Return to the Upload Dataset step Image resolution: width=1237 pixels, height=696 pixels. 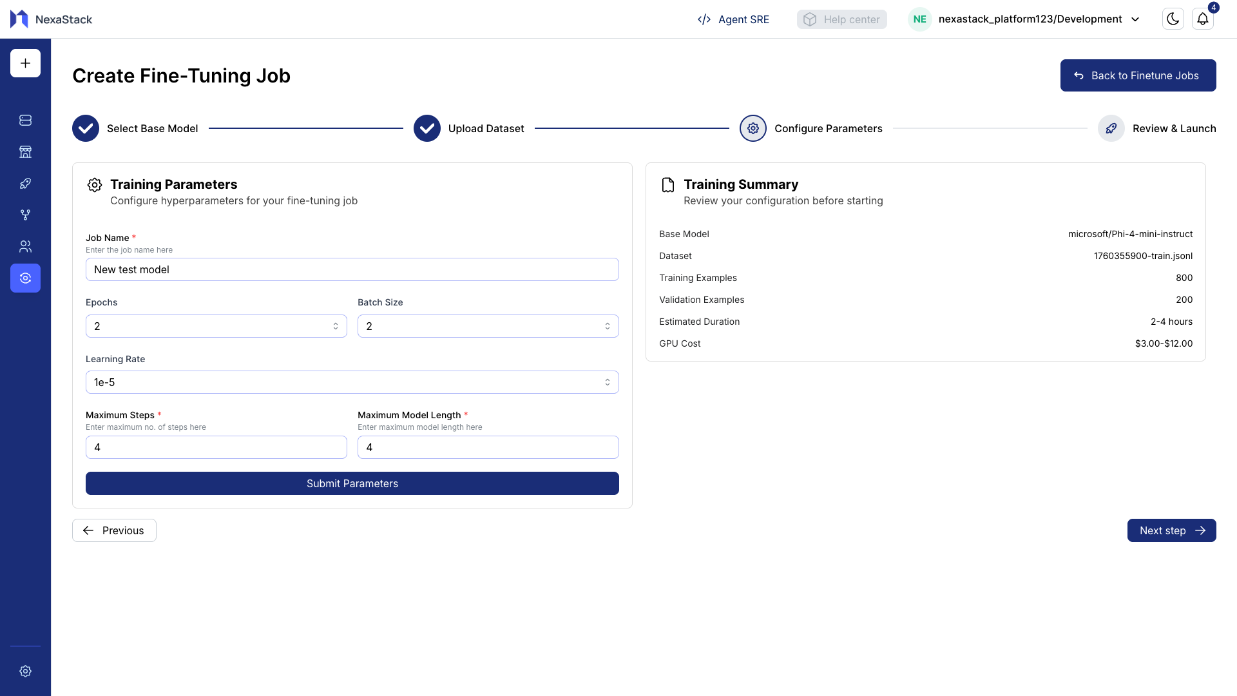427,128
